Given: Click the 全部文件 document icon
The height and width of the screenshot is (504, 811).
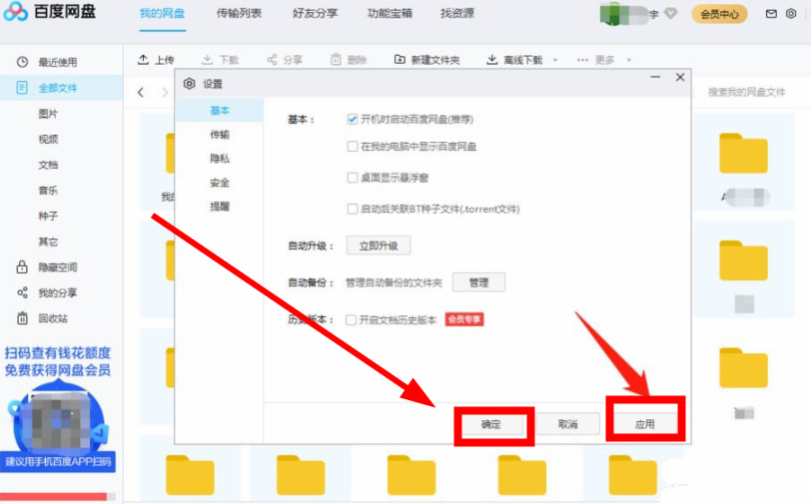Looking at the screenshot, I should pos(22,88).
